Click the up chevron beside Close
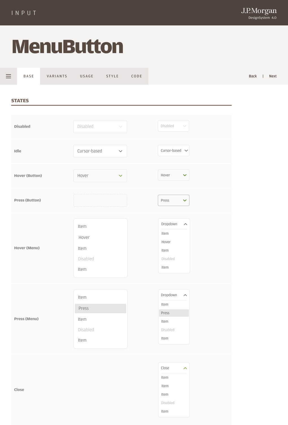This screenshot has width=288, height=425. [185, 368]
